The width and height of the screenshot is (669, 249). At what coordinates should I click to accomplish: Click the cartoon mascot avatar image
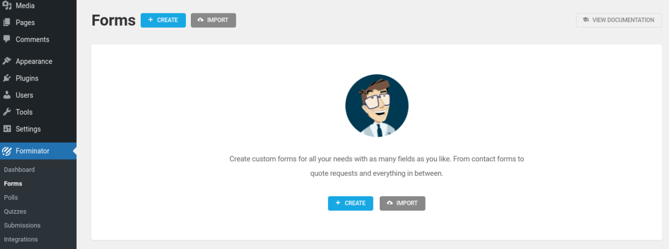point(377,106)
